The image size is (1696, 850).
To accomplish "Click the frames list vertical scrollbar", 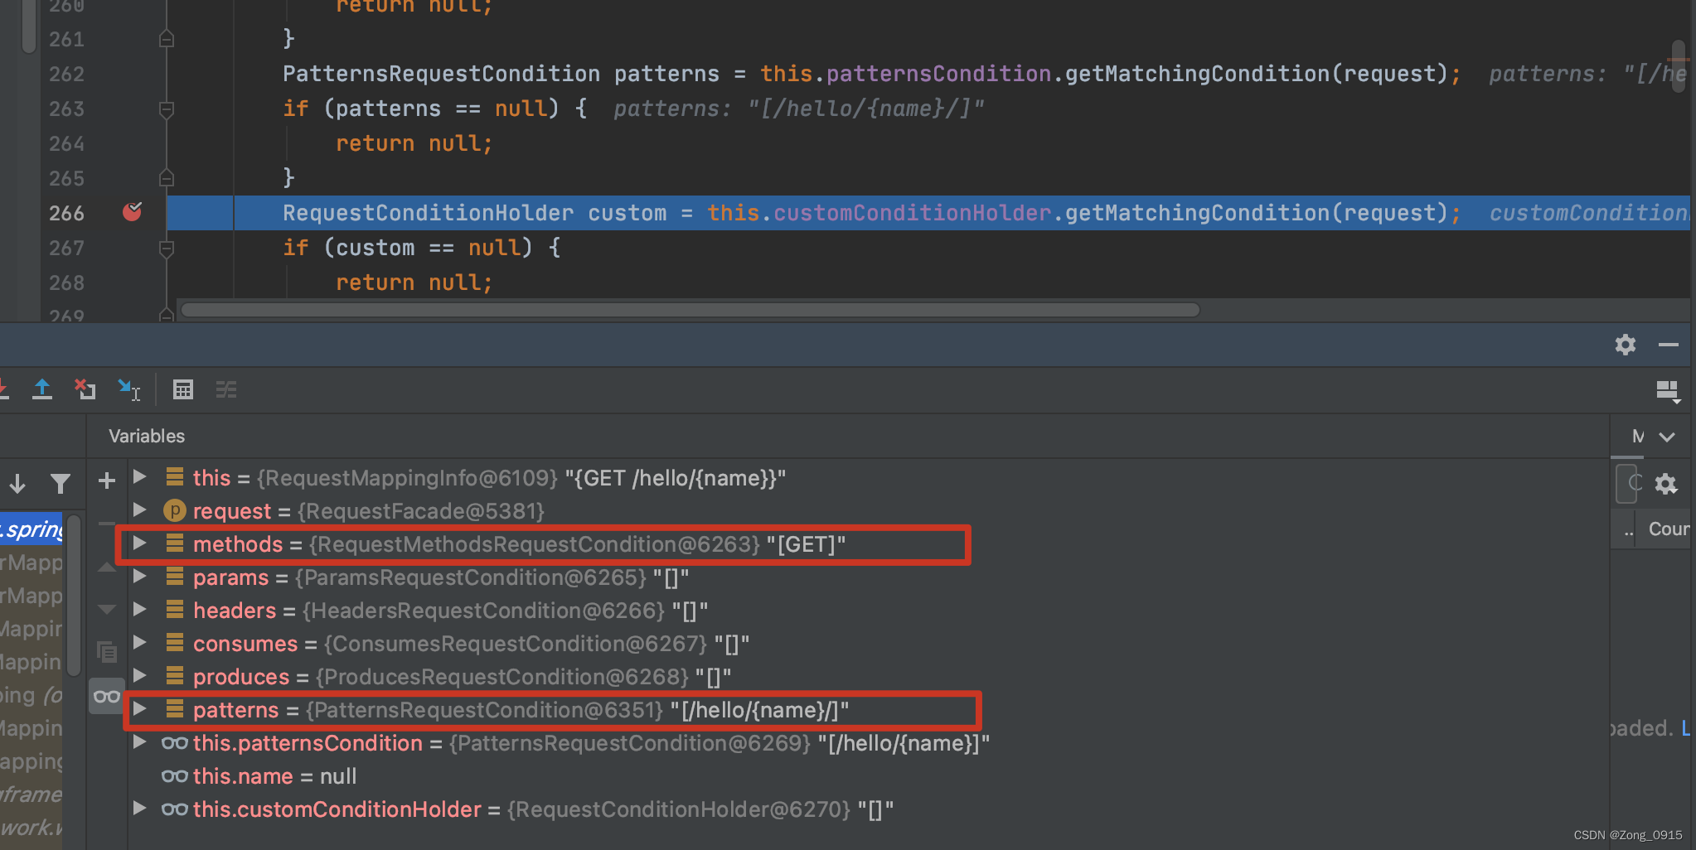I will 74,595.
